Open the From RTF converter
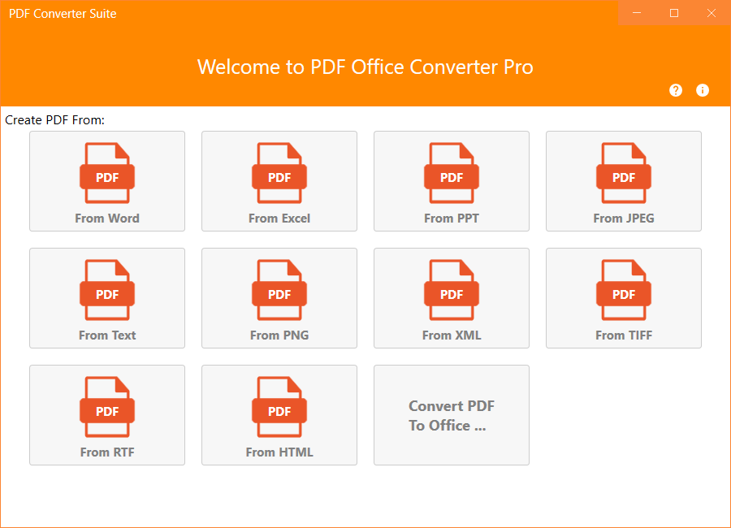731x528 pixels. pyautogui.click(x=106, y=414)
